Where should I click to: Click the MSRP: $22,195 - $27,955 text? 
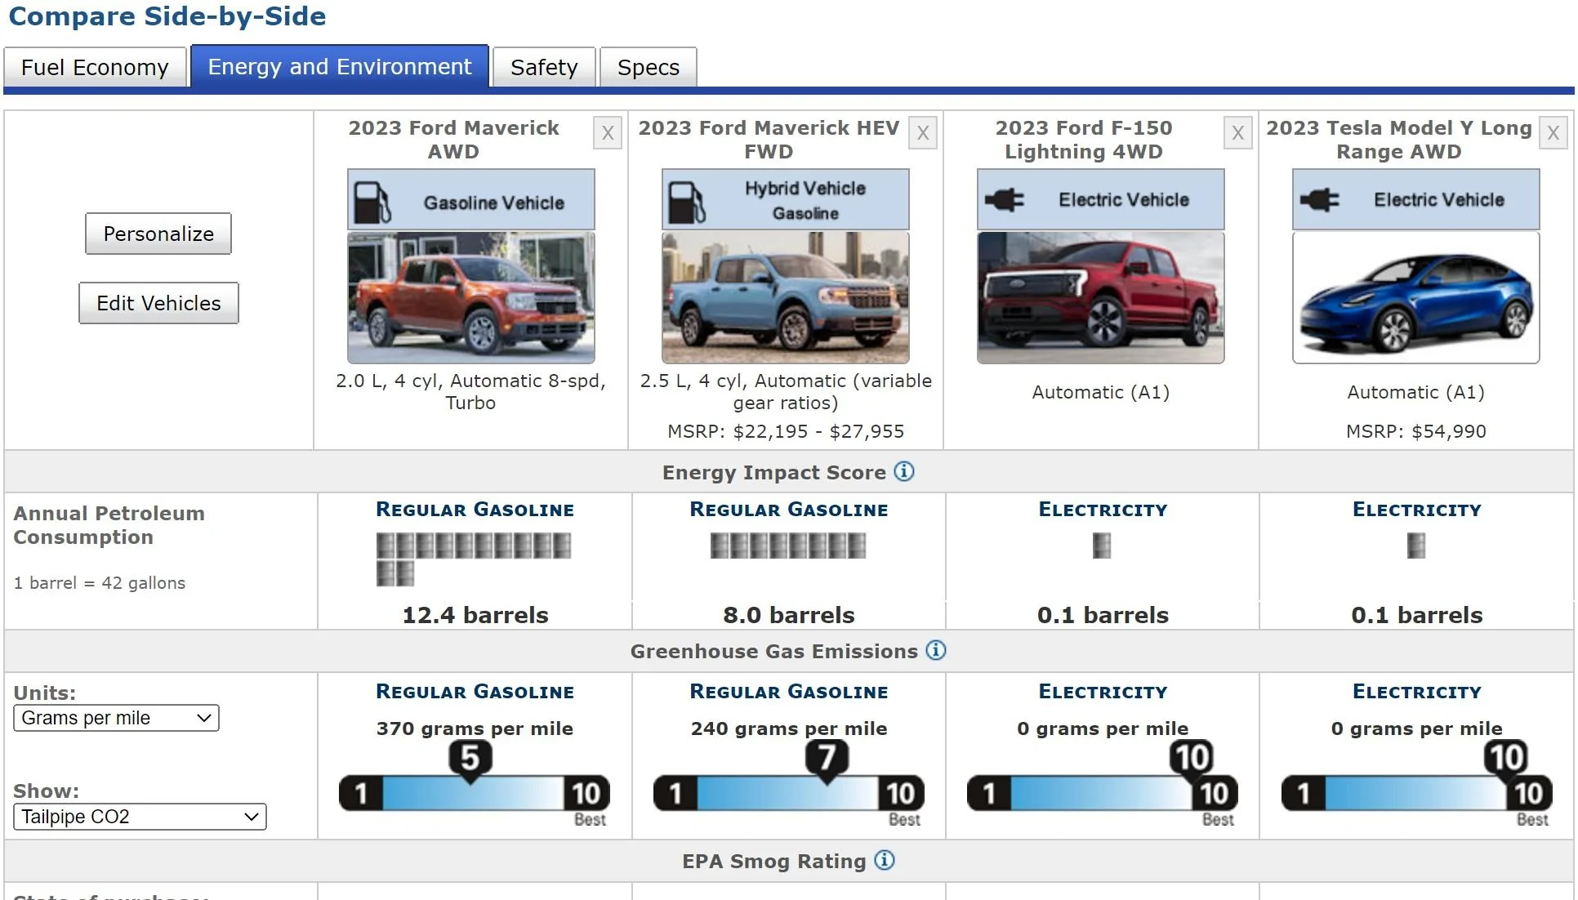(786, 431)
